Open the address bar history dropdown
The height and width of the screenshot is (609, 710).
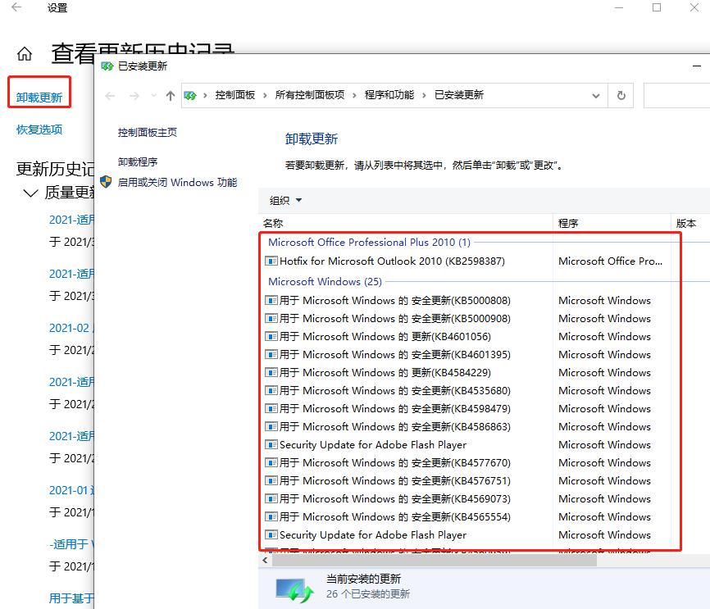coord(596,95)
